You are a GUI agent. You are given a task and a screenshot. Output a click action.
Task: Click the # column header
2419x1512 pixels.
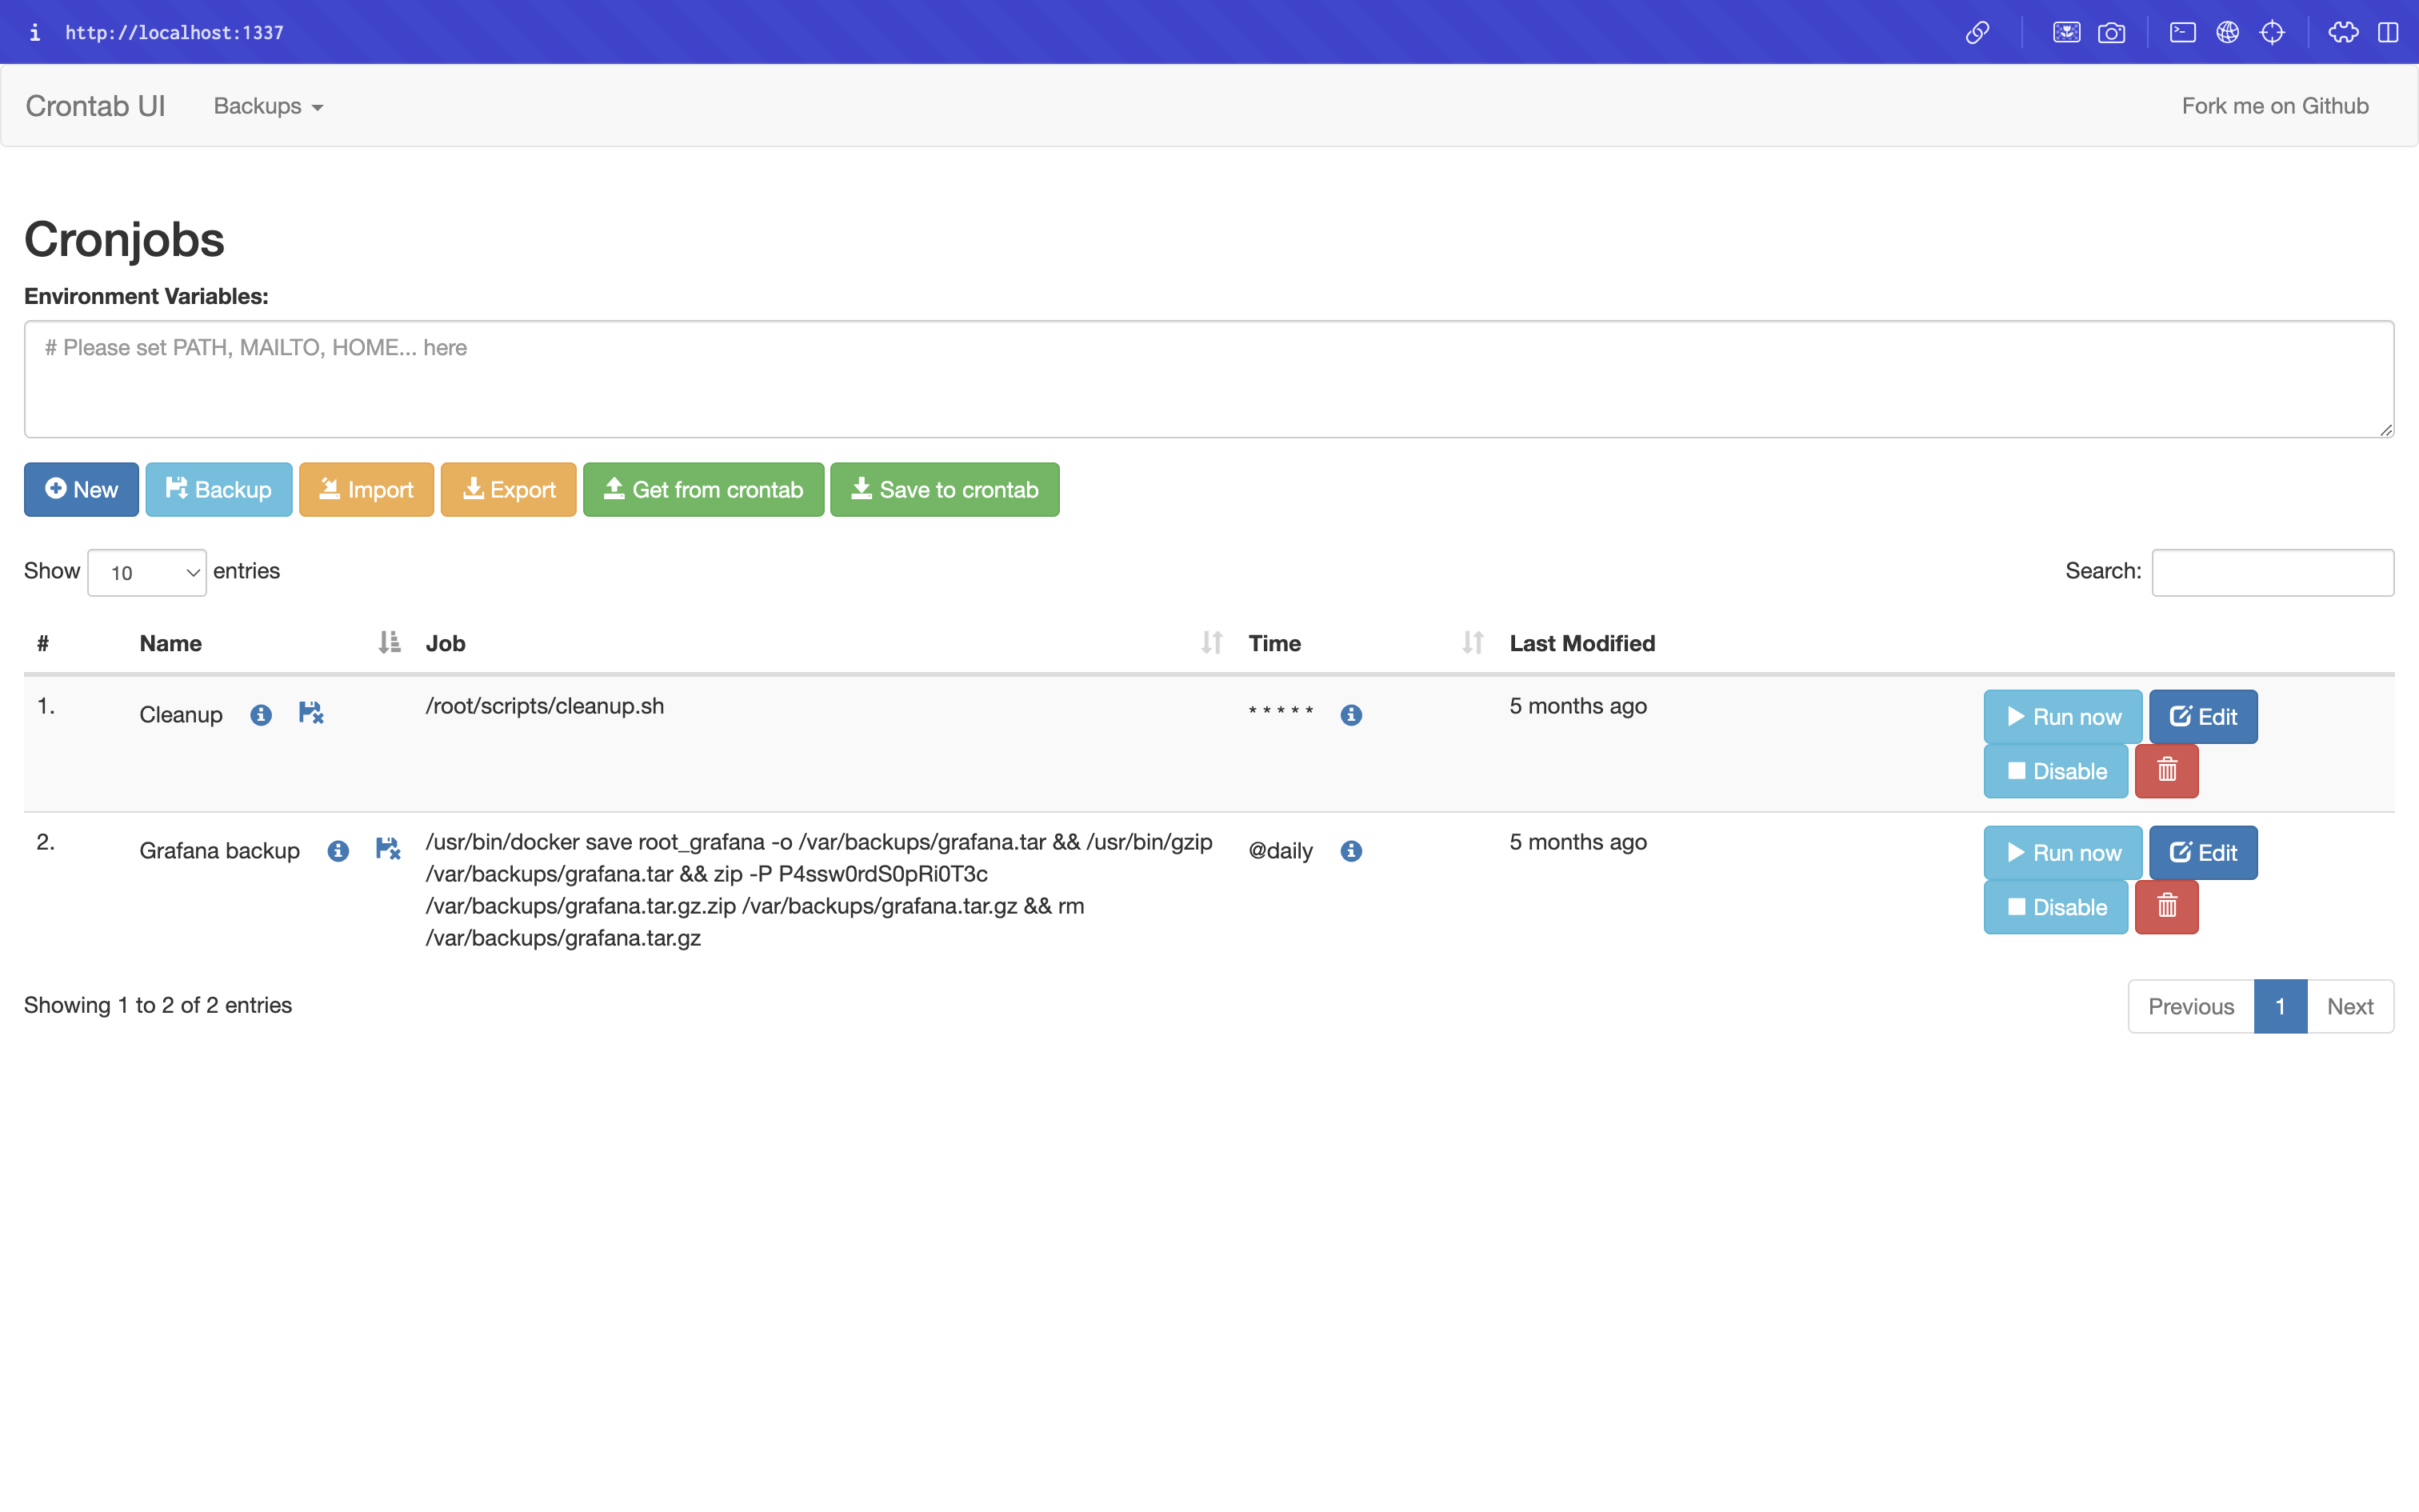pyautogui.click(x=43, y=643)
